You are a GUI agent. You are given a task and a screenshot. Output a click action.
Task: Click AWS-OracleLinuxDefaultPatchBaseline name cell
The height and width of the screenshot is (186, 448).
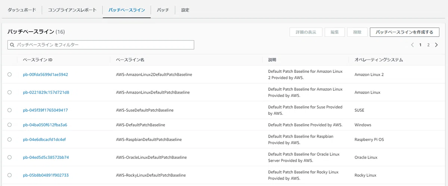coord(152,157)
